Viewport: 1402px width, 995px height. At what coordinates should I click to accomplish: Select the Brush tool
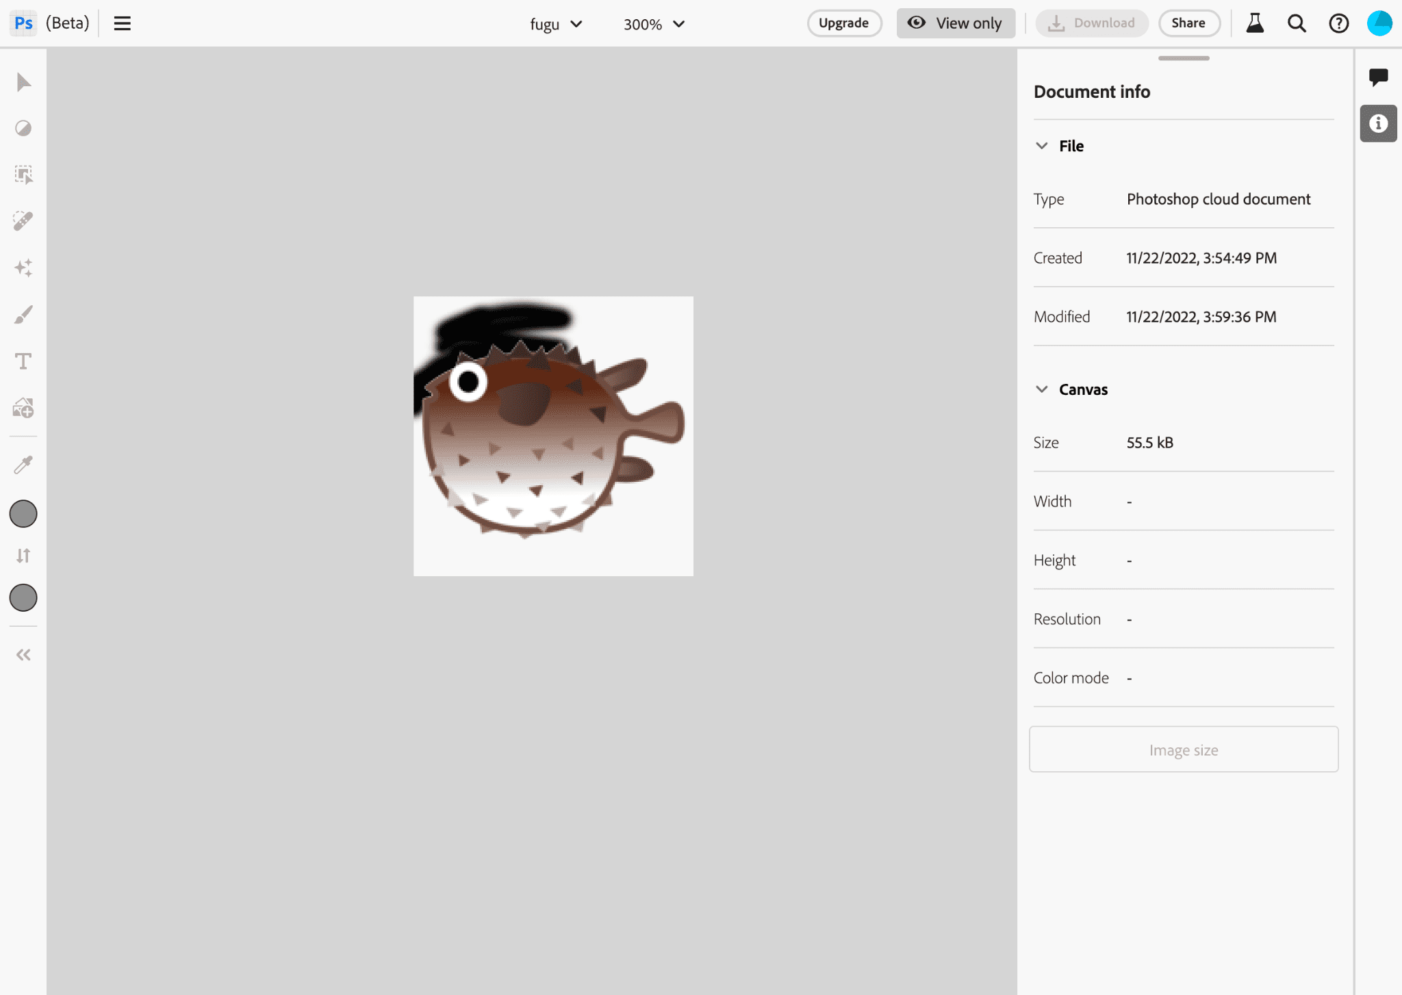click(x=24, y=313)
